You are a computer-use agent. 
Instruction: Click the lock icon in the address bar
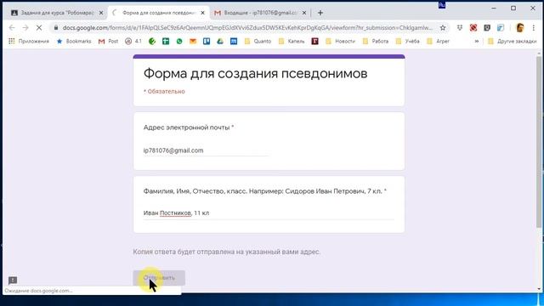pyautogui.click(x=56, y=28)
